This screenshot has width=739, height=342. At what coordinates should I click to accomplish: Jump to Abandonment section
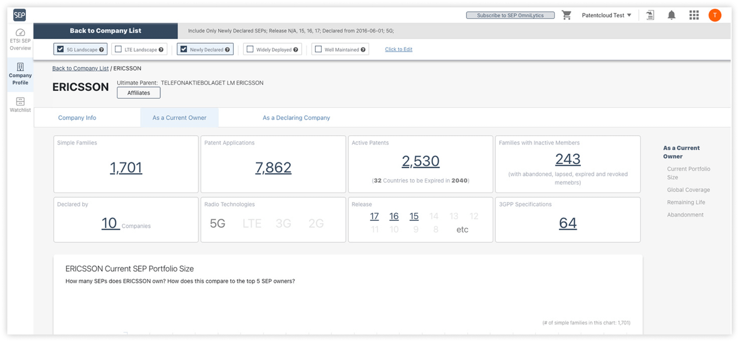[x=685, y=215]
